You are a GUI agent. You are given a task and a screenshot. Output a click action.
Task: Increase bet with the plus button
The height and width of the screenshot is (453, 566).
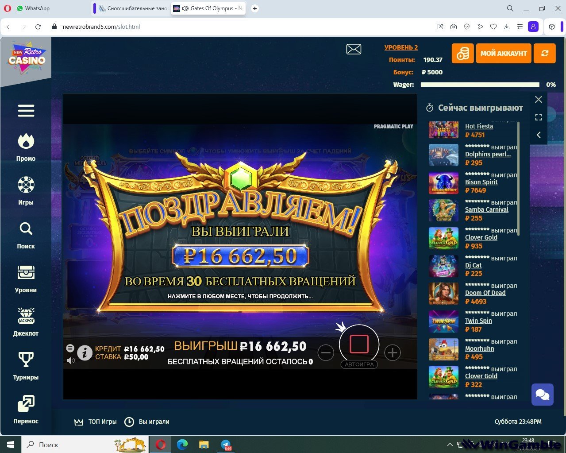click(393, 352)
